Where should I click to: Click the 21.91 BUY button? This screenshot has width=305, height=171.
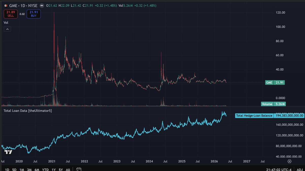33,14
